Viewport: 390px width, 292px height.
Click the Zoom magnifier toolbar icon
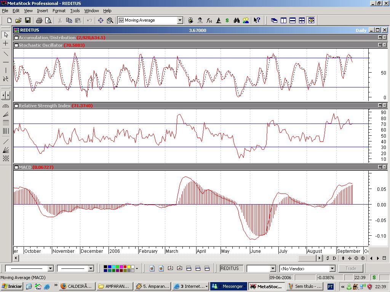coord(110,21)
